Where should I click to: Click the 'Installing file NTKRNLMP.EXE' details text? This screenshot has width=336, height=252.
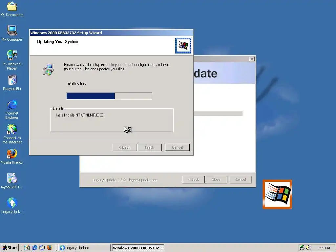(x=79, y=115)
